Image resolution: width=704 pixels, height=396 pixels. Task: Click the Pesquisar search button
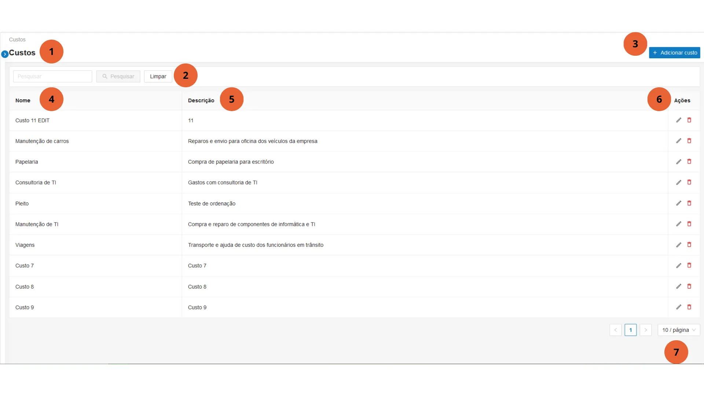[x=118, y=76]
